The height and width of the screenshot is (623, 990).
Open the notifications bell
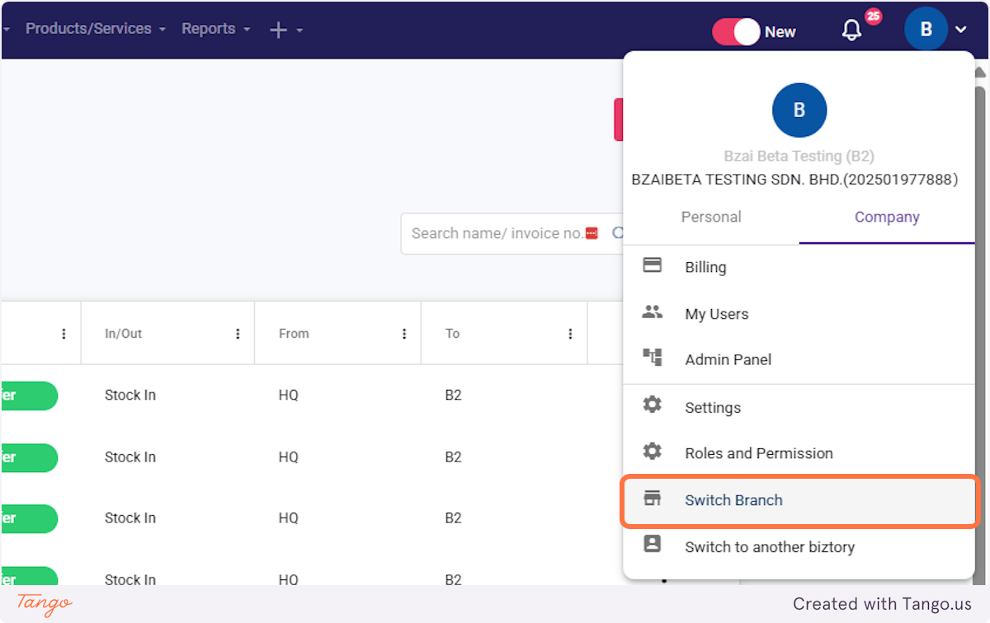852,30
